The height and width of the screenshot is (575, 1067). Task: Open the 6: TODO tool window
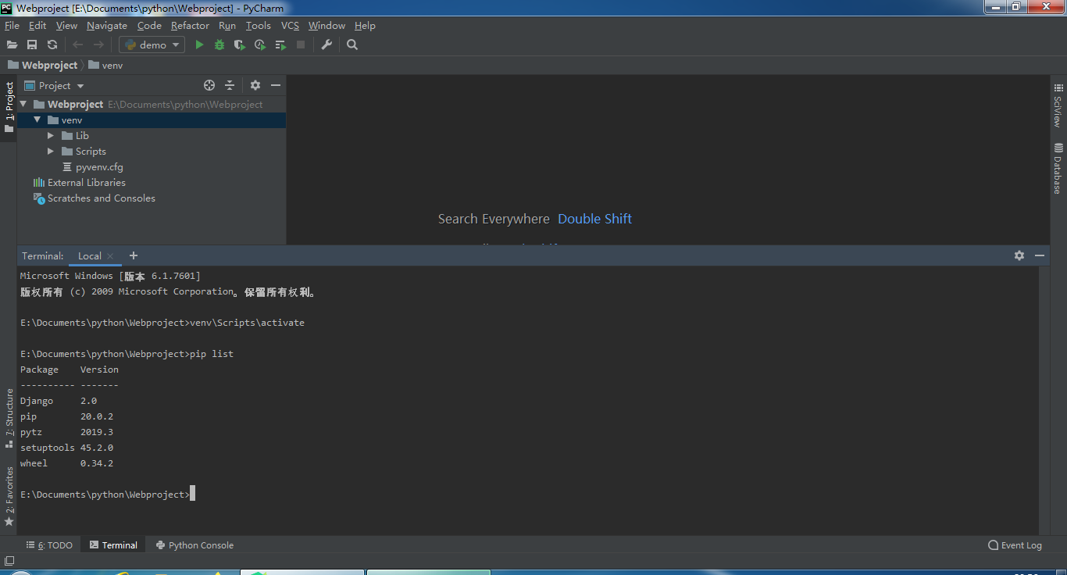[x=49, y=545]
